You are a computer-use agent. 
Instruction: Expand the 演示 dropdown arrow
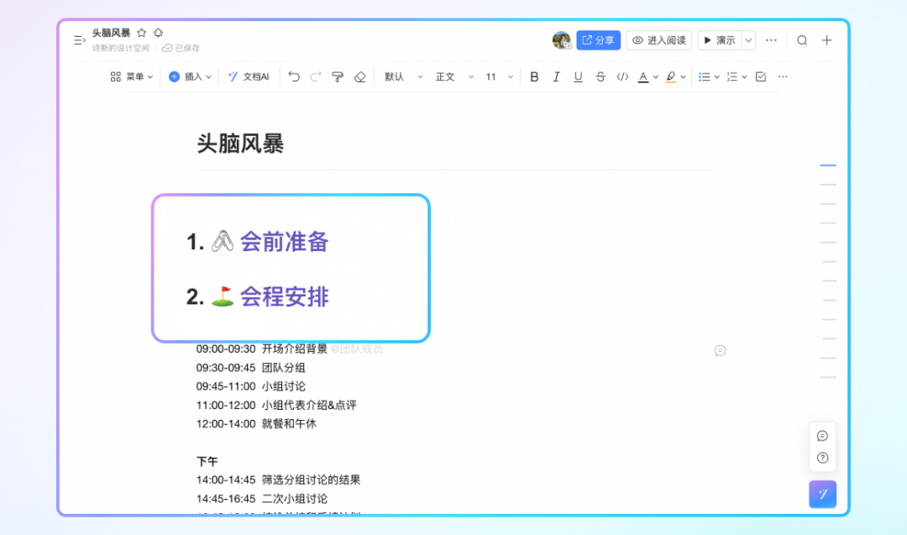click(748, 40)
